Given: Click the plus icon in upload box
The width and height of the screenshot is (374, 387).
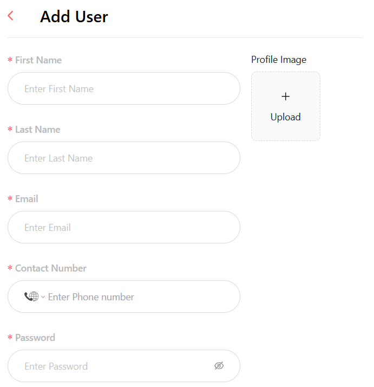Looking at the screenshot, I should [x=285, y=96].
